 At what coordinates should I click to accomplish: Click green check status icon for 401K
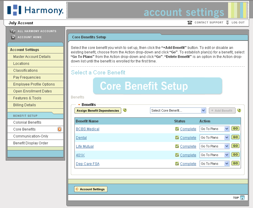(177, 155)
